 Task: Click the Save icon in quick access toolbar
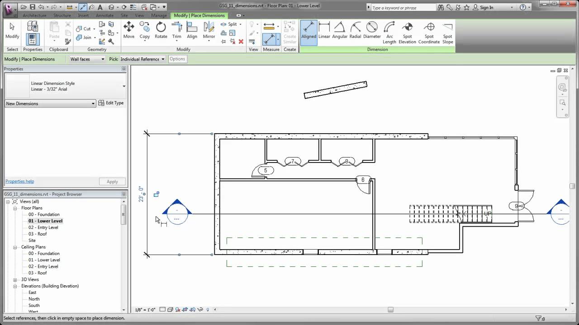click(33, 7)
